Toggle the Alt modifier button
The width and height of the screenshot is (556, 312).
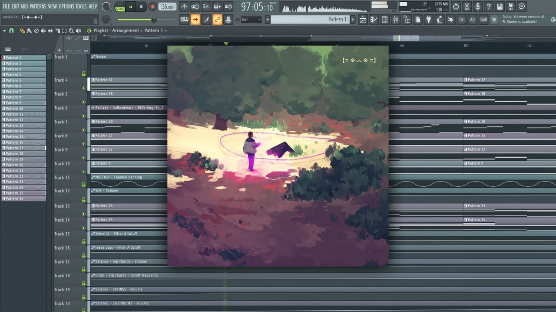[x=472, y=19]
